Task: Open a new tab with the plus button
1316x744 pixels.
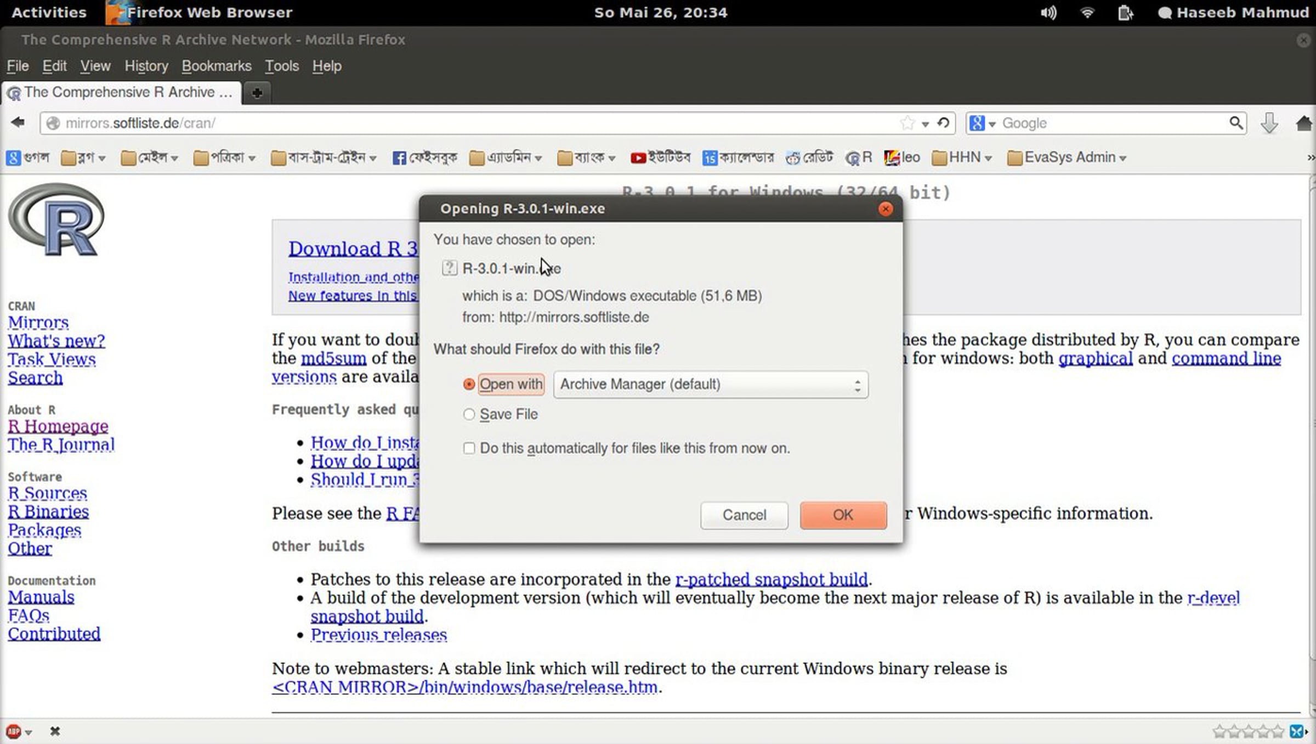Action: pyautogui.click(x=257, y=93)
